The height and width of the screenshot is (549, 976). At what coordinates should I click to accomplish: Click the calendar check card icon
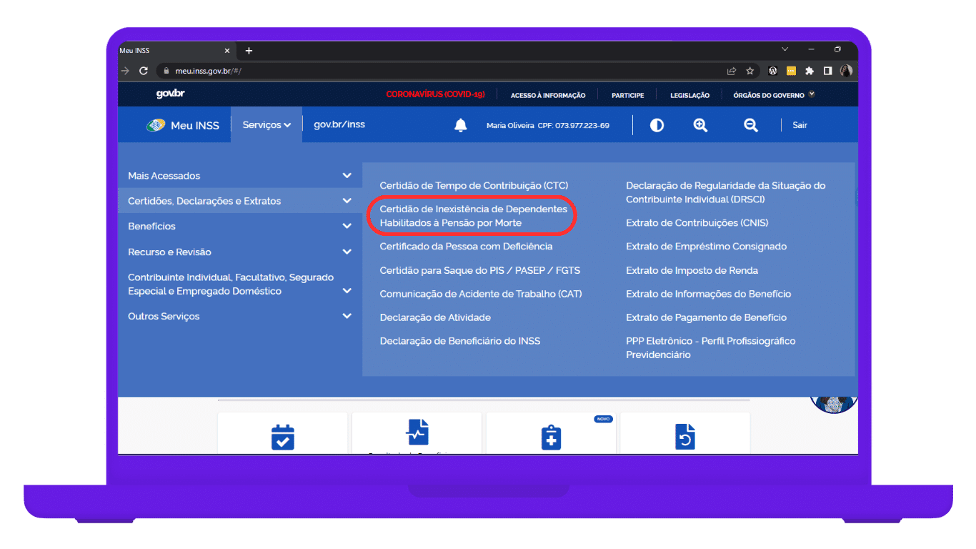[x=283, y=437]
